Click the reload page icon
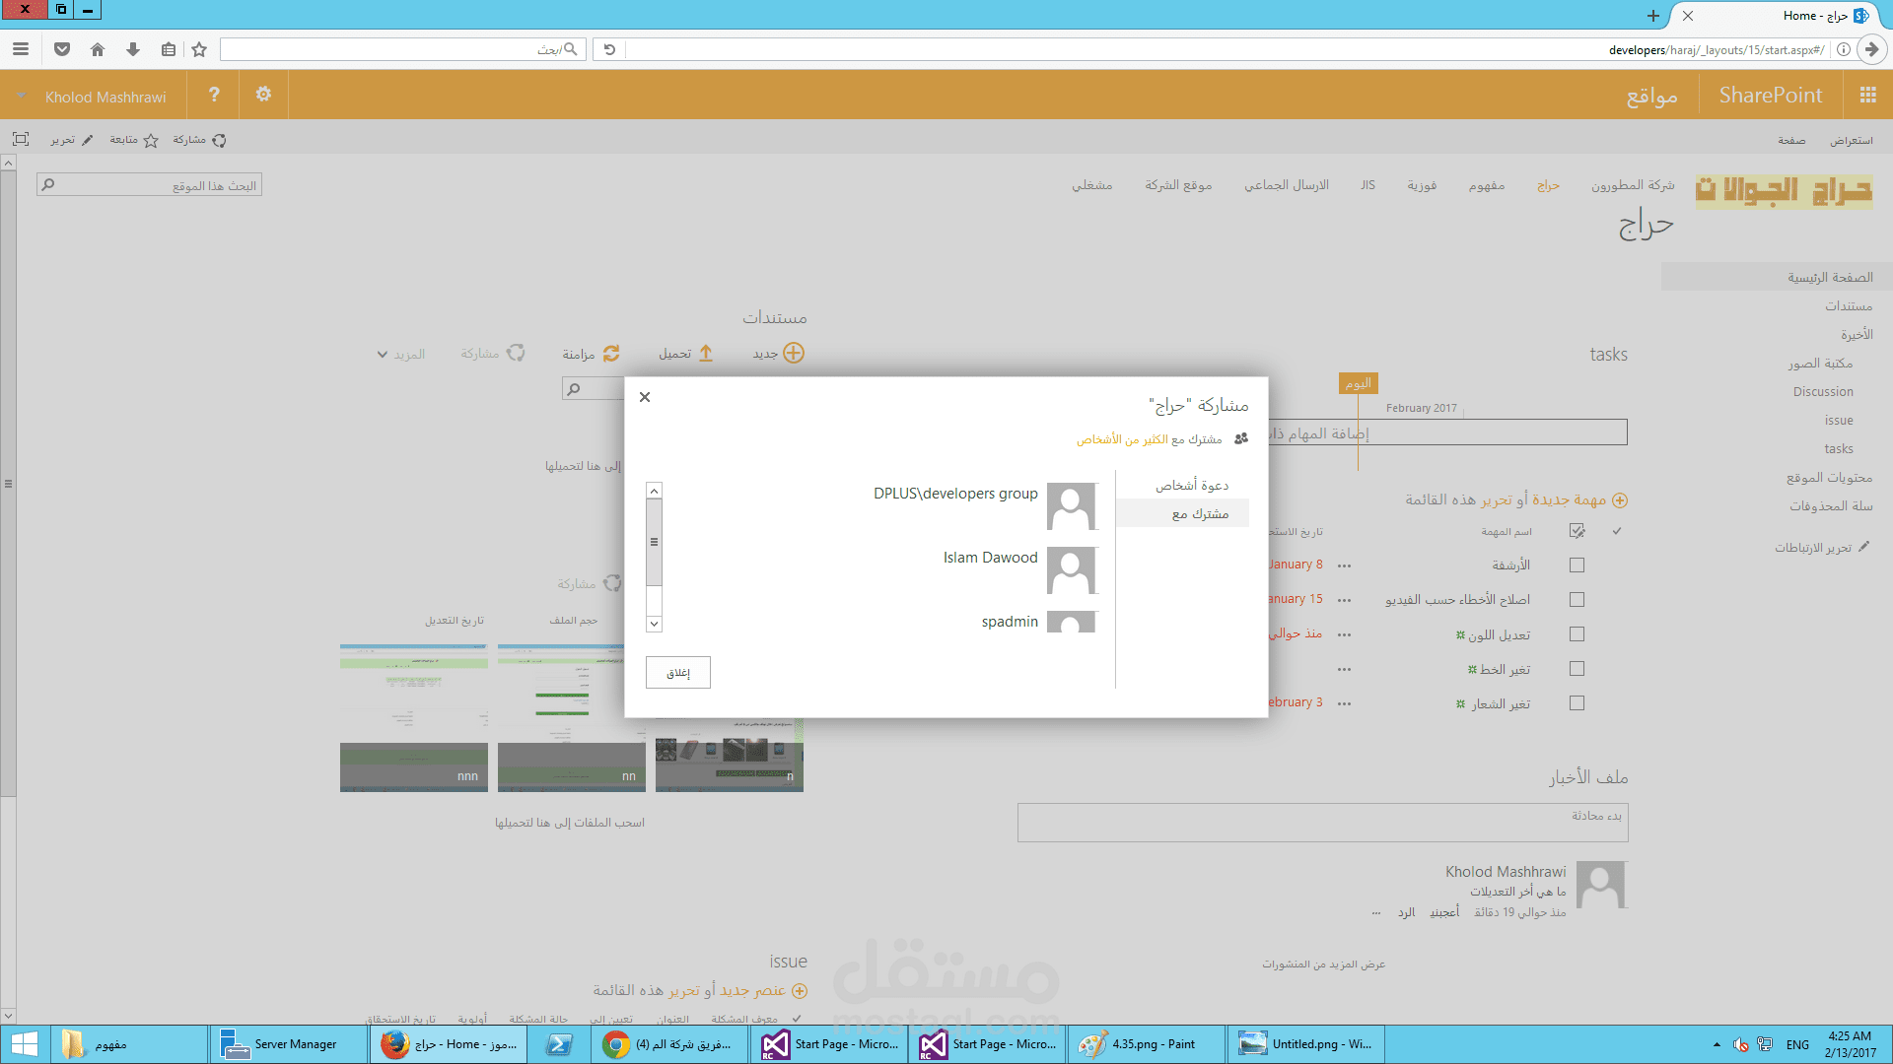The image size is (1893, 1064). click(x=609, y=49)
